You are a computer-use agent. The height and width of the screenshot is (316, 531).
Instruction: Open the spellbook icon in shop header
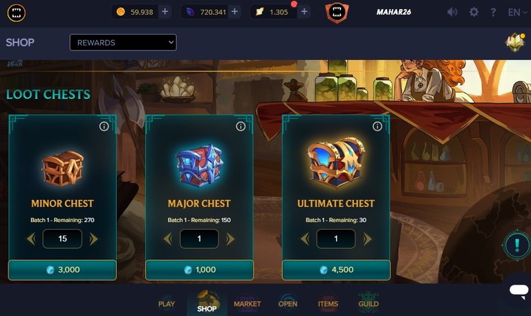pyautogui.click(x=515, y=42)
